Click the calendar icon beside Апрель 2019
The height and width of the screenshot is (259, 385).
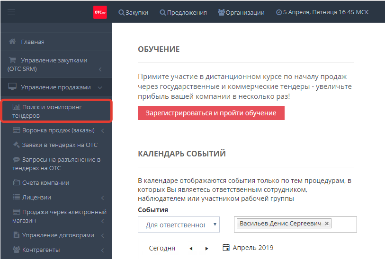(226, 248)
